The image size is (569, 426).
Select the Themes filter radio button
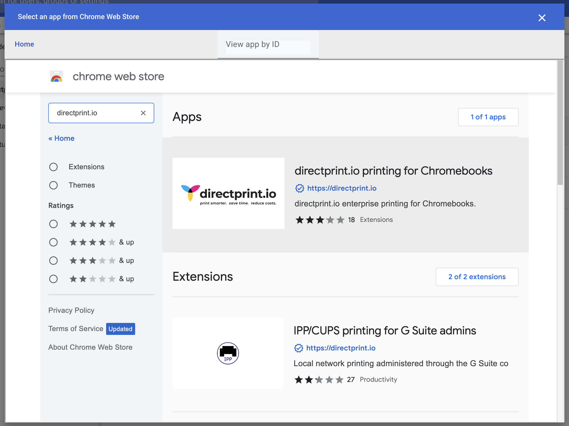click(53, 185)
